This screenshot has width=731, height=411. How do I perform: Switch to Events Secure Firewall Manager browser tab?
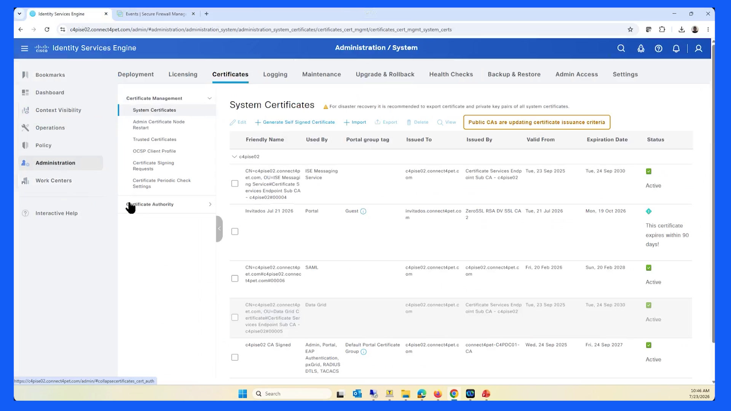point(156,14)
